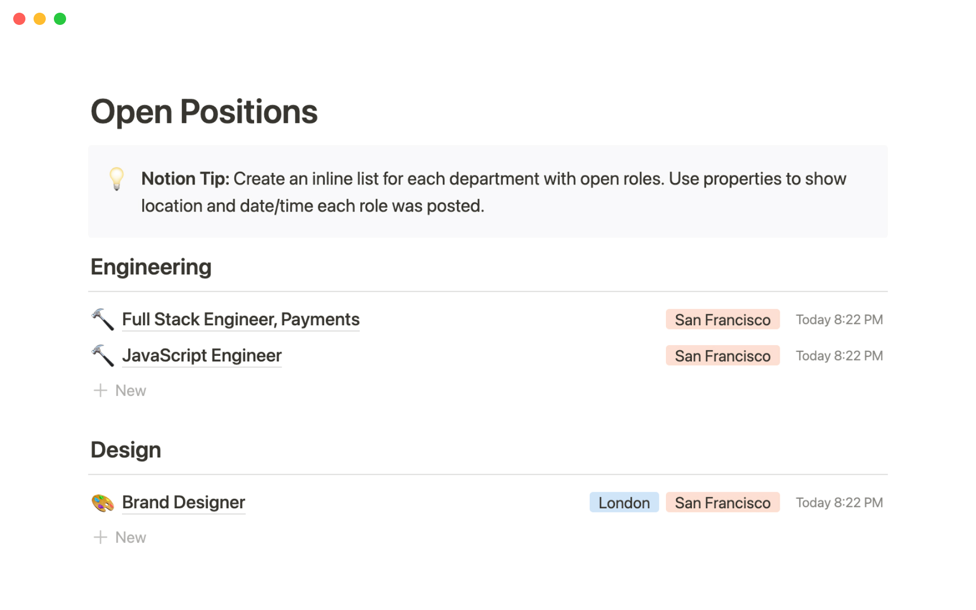976x610 pixels.
Task: Click the Engineering section heading
Action: (151, 267)
